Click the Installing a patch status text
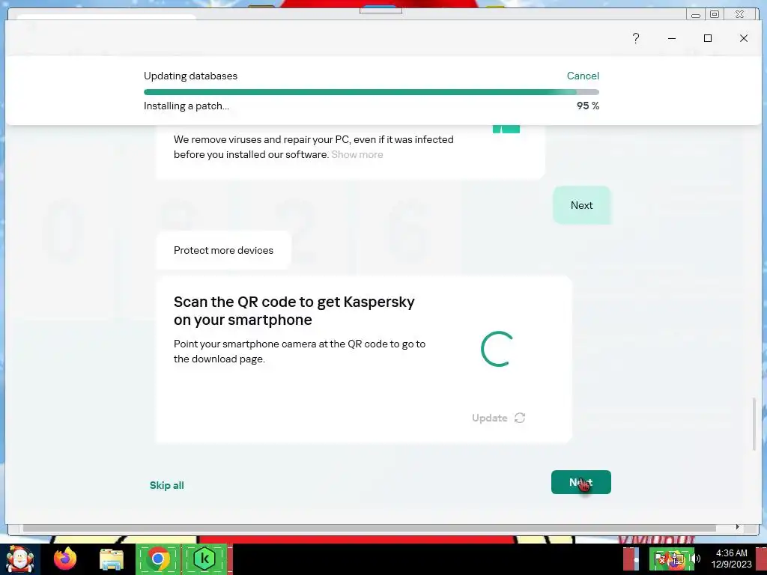Viewport: 767px width, 575px height. click(187, 106)
